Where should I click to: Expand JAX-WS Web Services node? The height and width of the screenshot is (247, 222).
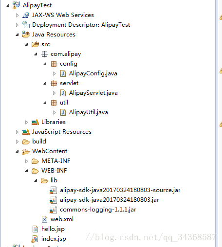(17, 15)
